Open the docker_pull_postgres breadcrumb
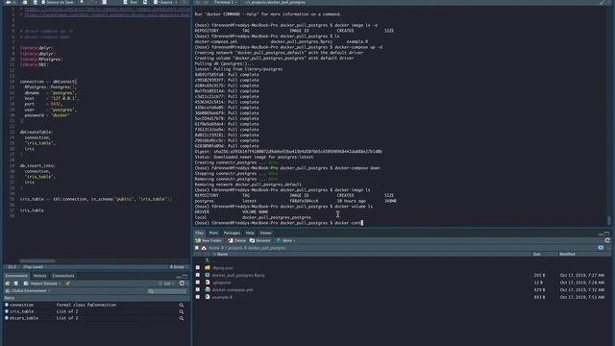The height and width of the screenshot is (346, 615). (267, 248)
